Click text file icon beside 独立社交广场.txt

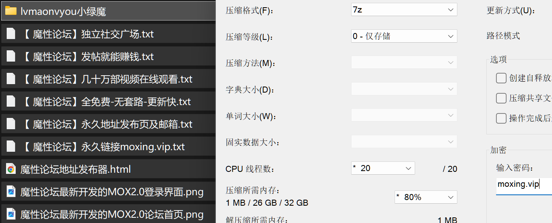(11, 34)
